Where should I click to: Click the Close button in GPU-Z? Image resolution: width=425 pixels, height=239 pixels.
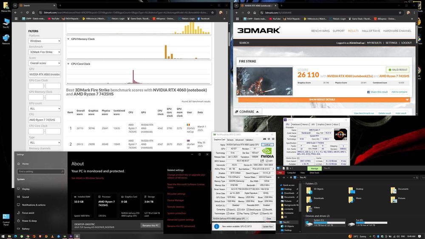268,219
